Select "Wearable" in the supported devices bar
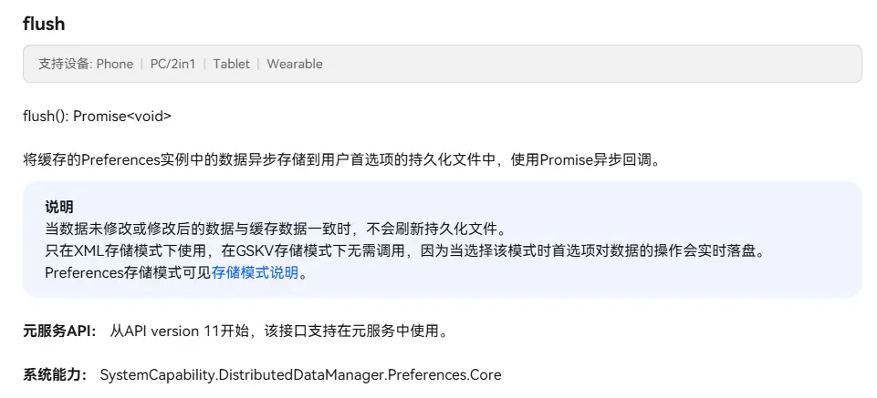Image resolution: width=877 pixels, height=398 pixels. pyautogui.click(x=294, y=64)
